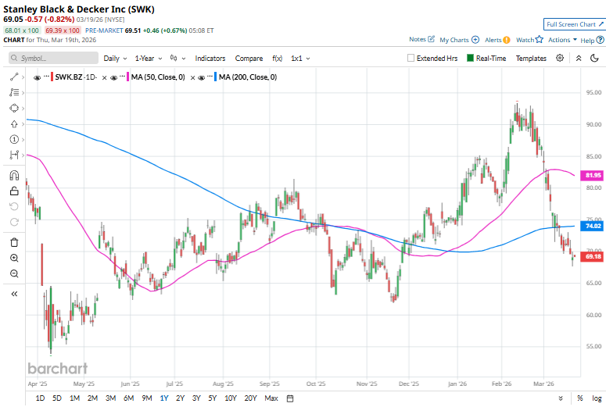Viewport: 606px width, 407px height.
Task: Click the Symbol search field
Action: (53, 58)
